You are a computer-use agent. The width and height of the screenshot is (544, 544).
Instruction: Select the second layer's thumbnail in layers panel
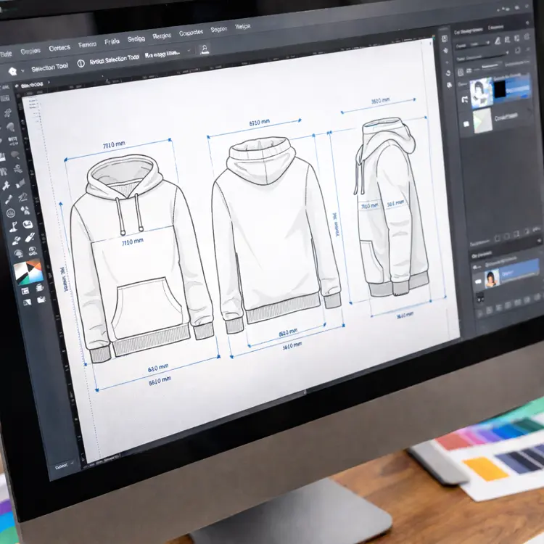pos(483,120)
